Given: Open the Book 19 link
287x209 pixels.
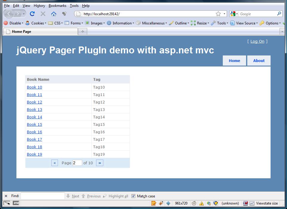Looking at the screenshot, I should 34,154.
